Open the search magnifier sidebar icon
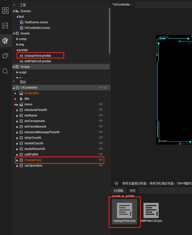This screenshot has width=192, height=235. (x=5, y=71)
